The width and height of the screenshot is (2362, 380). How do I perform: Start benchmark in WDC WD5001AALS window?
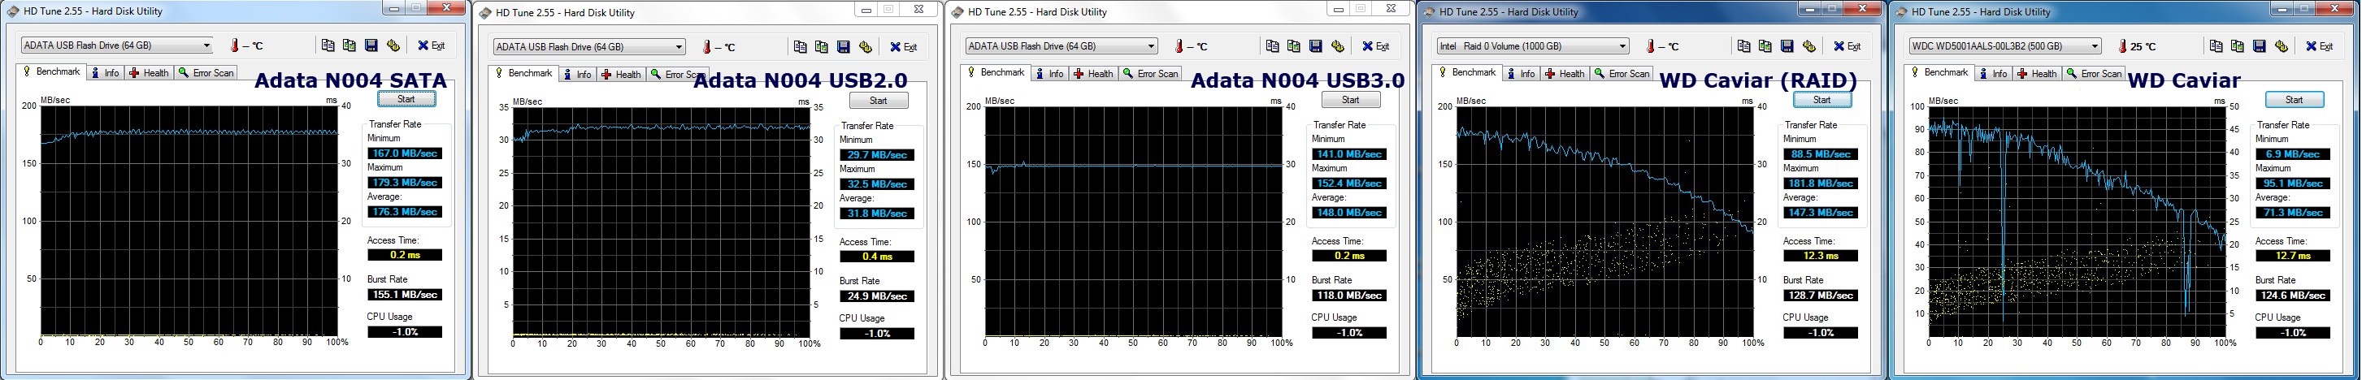click(2295, 100)
